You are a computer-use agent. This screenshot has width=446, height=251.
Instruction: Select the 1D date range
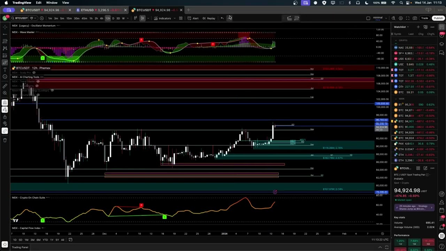pyautogui.click(x=15, y=240)
